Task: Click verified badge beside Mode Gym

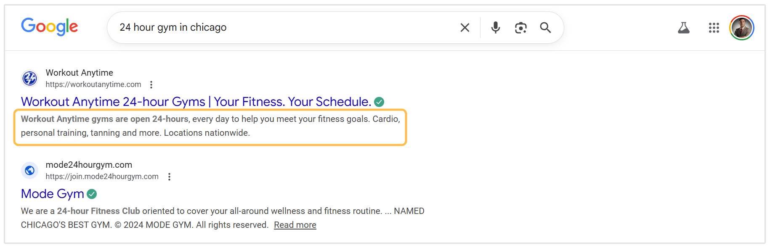Action: pyautogui.click(x=92, y=194)
